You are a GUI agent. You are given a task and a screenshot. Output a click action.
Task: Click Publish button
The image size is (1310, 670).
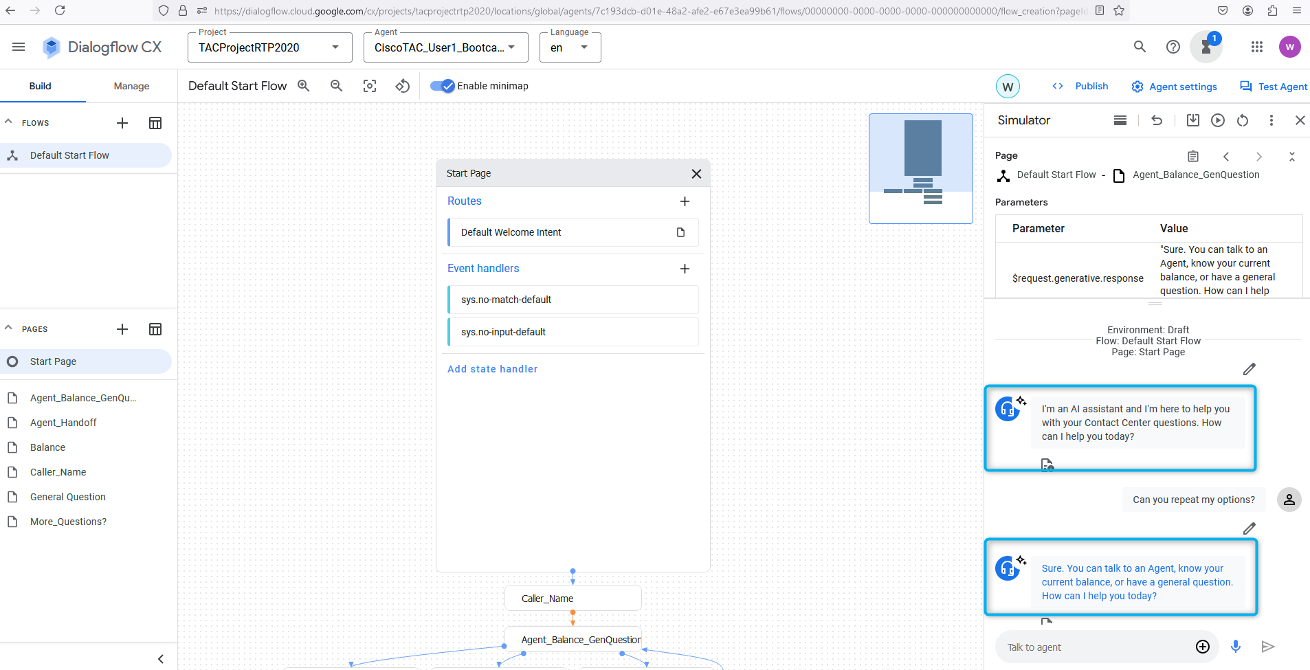[x=1080, y=86]
